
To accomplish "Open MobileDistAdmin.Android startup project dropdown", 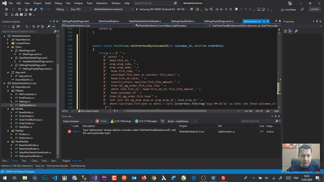I will point(113,9).
